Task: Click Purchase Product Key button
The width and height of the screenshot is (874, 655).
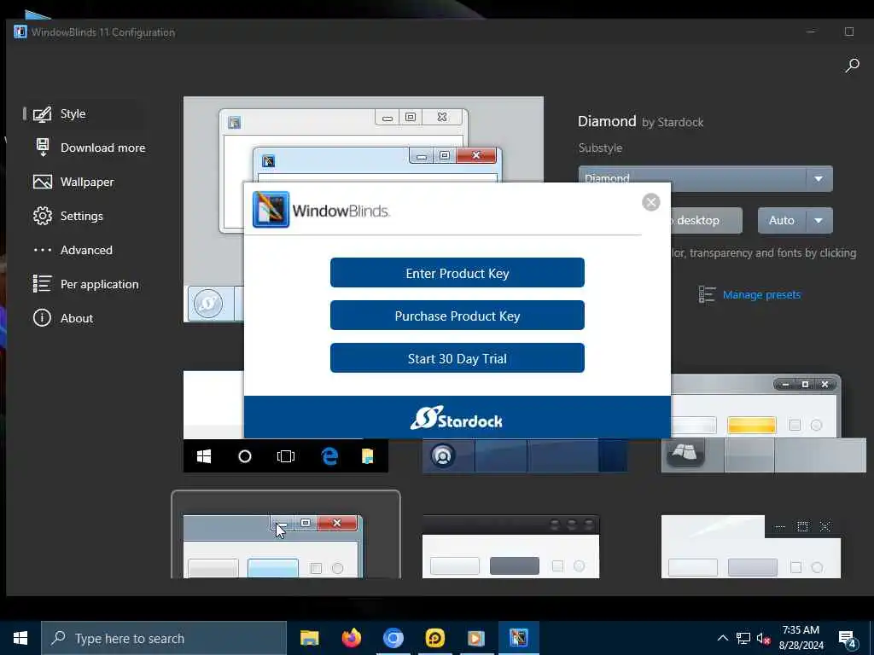Action: pyautogui.click(x=457, y=316)
